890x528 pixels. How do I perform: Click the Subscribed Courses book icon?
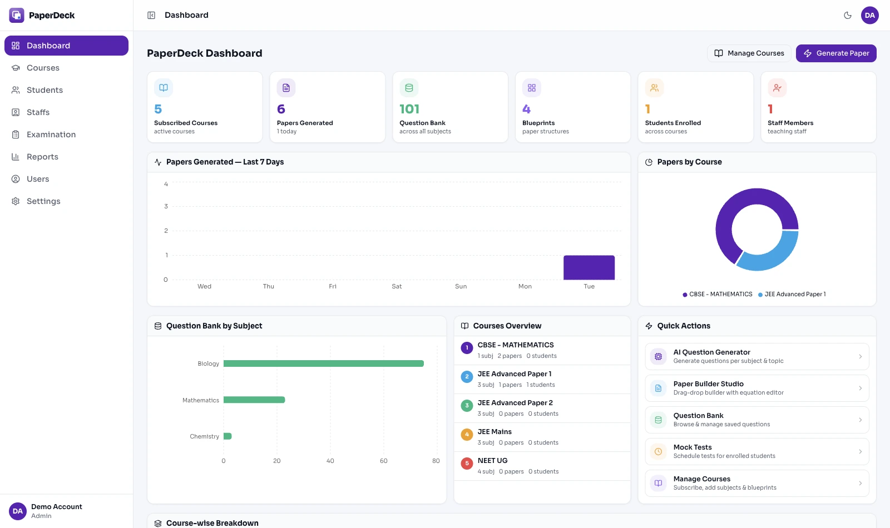(164, 88)
